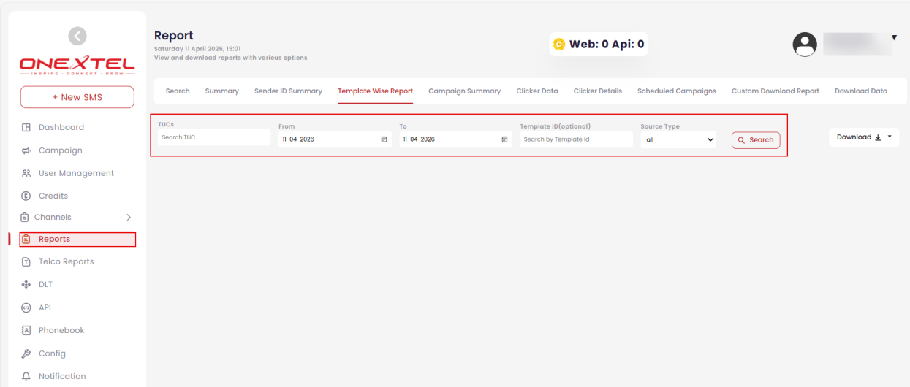This screenshot has height=387, width=910.
Task: Click the Phonebook icon
Action: 26,330
